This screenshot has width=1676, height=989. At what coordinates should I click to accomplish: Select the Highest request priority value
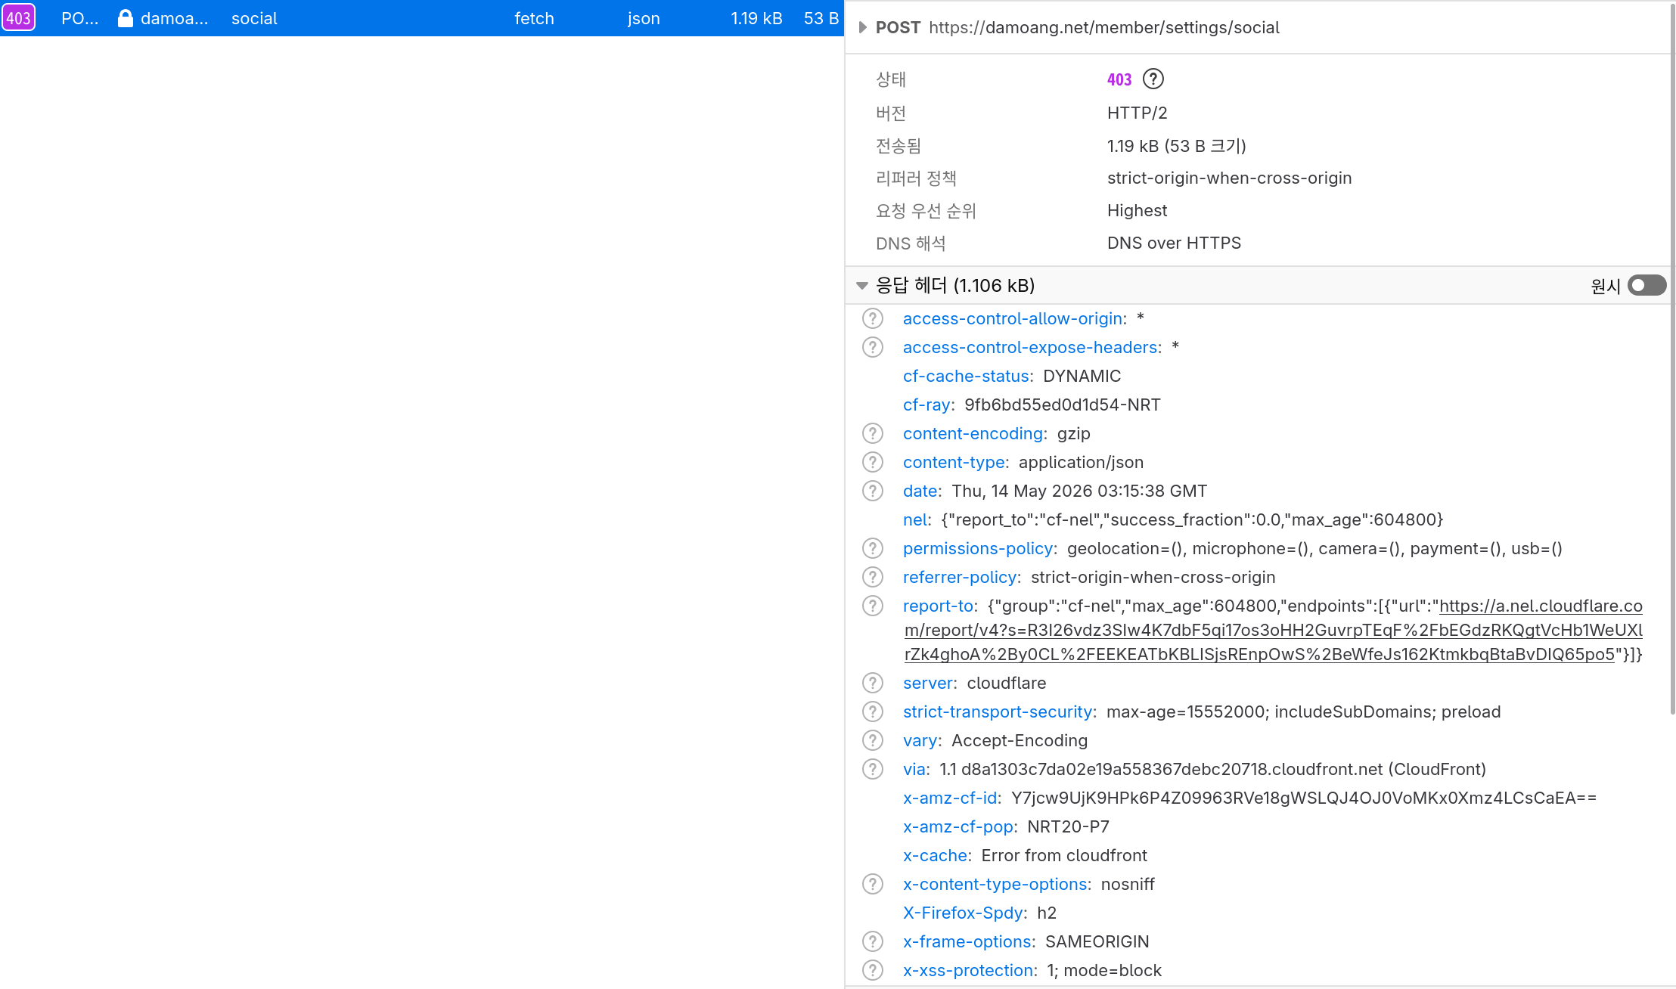tap(1137, 210)
